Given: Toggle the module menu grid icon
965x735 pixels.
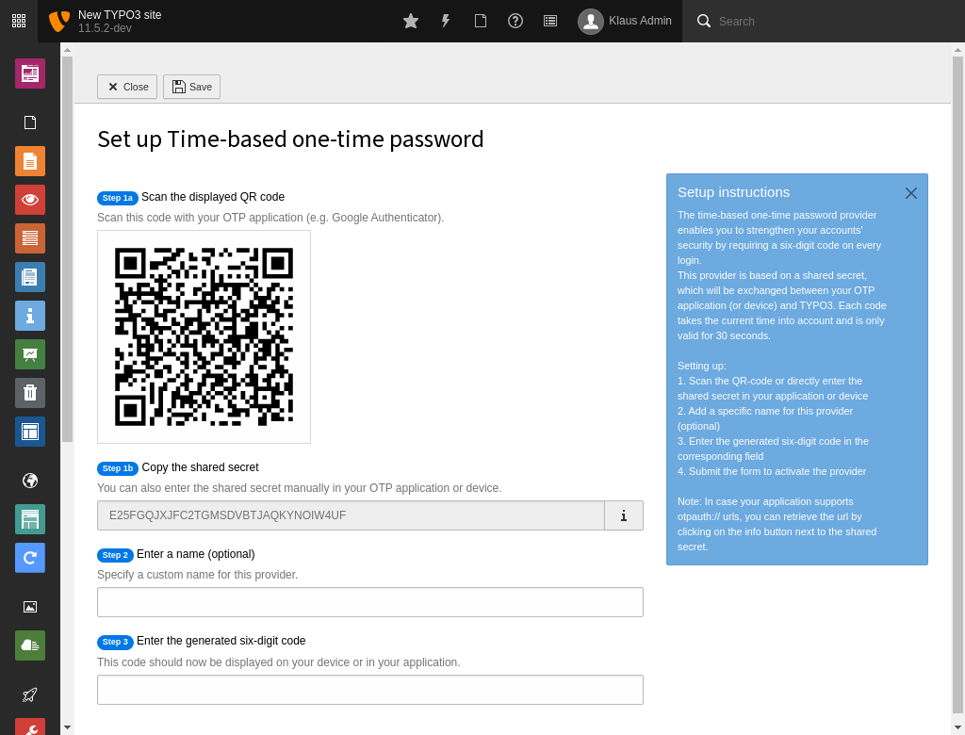Looking at the screenshot, I should (x=19, y=21).
